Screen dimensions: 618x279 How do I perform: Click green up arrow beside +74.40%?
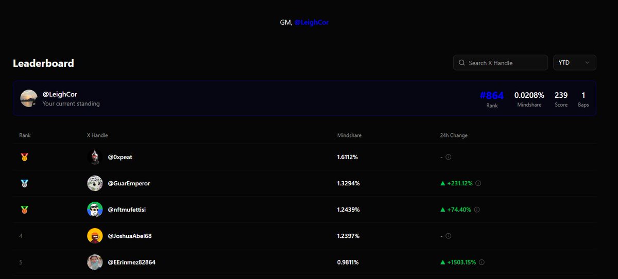(442, 210)
